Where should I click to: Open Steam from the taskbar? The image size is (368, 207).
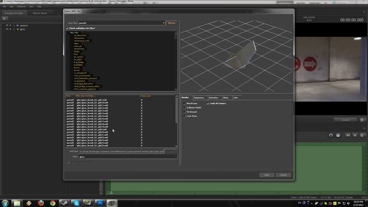(64, 203)
